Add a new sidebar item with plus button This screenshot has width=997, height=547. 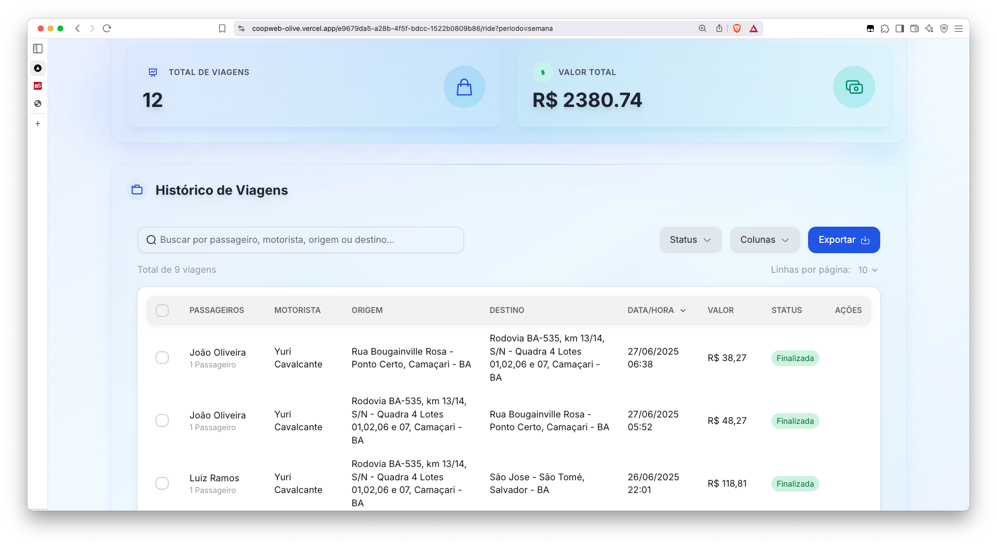pos(38,124)
